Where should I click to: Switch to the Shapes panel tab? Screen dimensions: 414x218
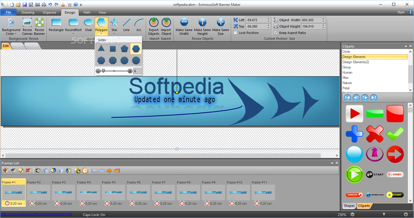349,206
